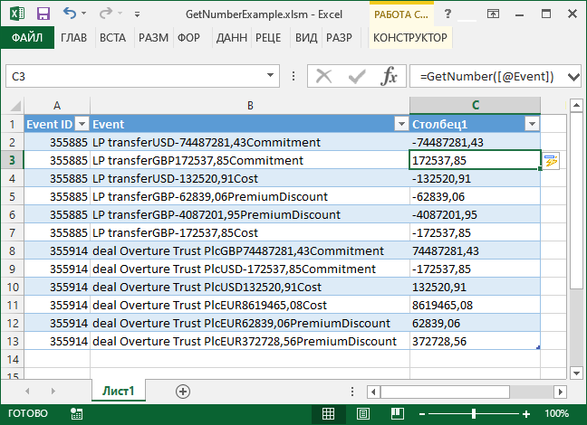The height and width of the screenshot is (425, 587).
Task: Switch to РАЗМ ribbon tab
Action: 153,37
